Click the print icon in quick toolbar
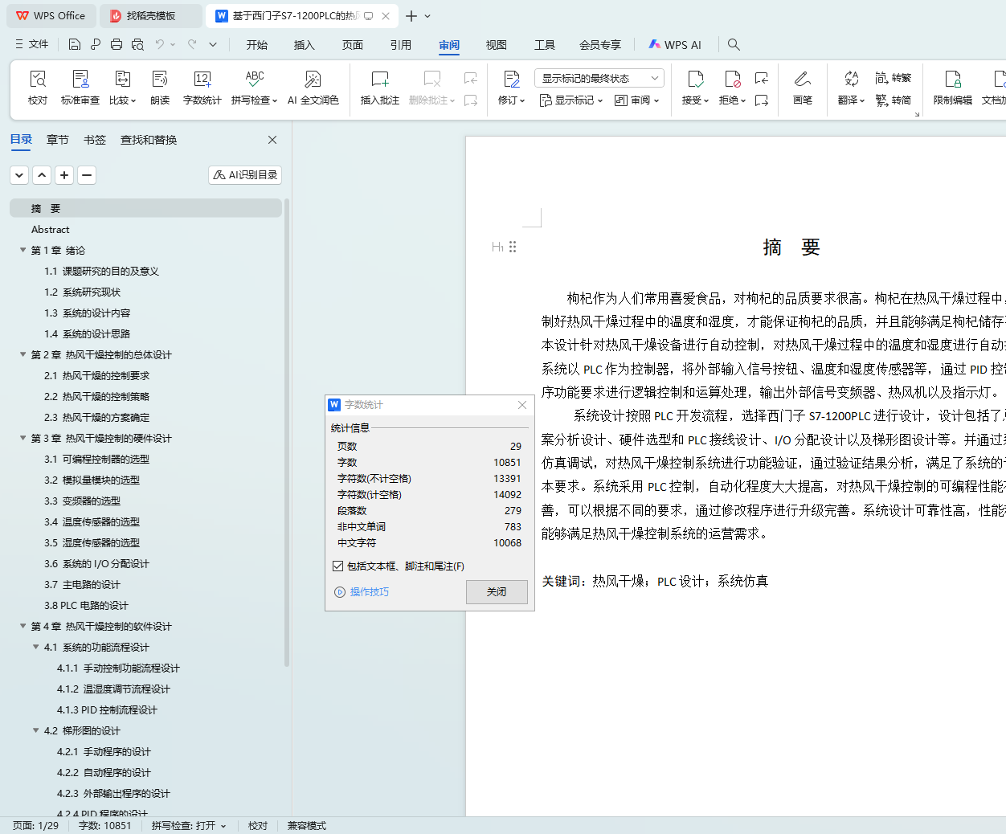The width and height of the screenshot is (1006, 834). coord(117,44)
